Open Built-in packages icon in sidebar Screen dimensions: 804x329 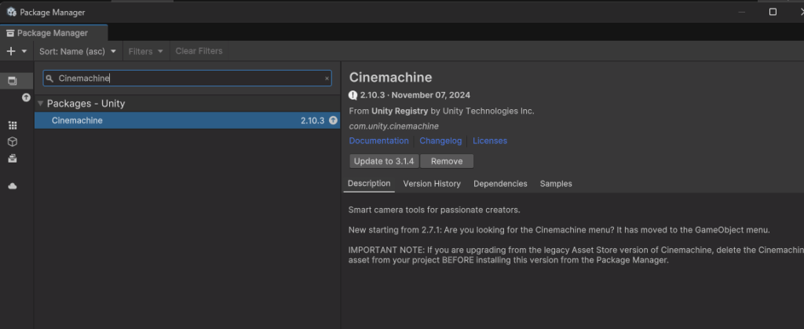point(13,159)
